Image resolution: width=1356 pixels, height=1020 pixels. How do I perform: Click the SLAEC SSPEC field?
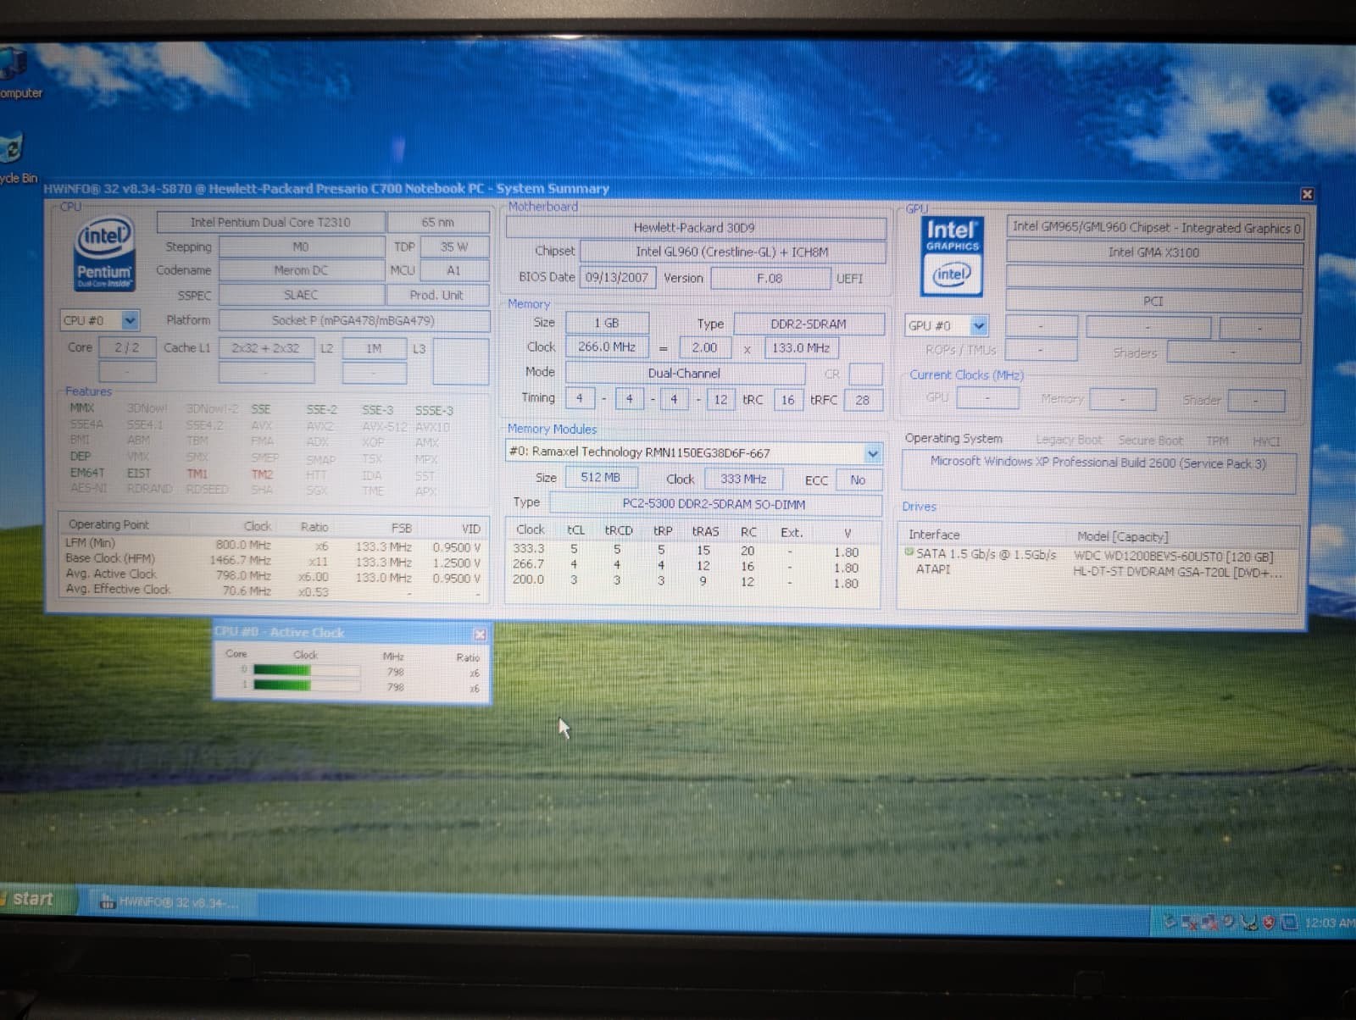301,295
